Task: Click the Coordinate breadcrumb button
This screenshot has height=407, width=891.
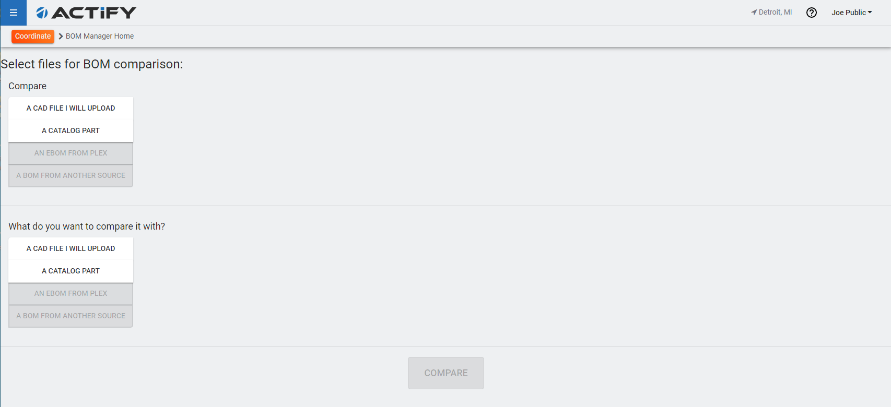Action: tap(33, 36)
